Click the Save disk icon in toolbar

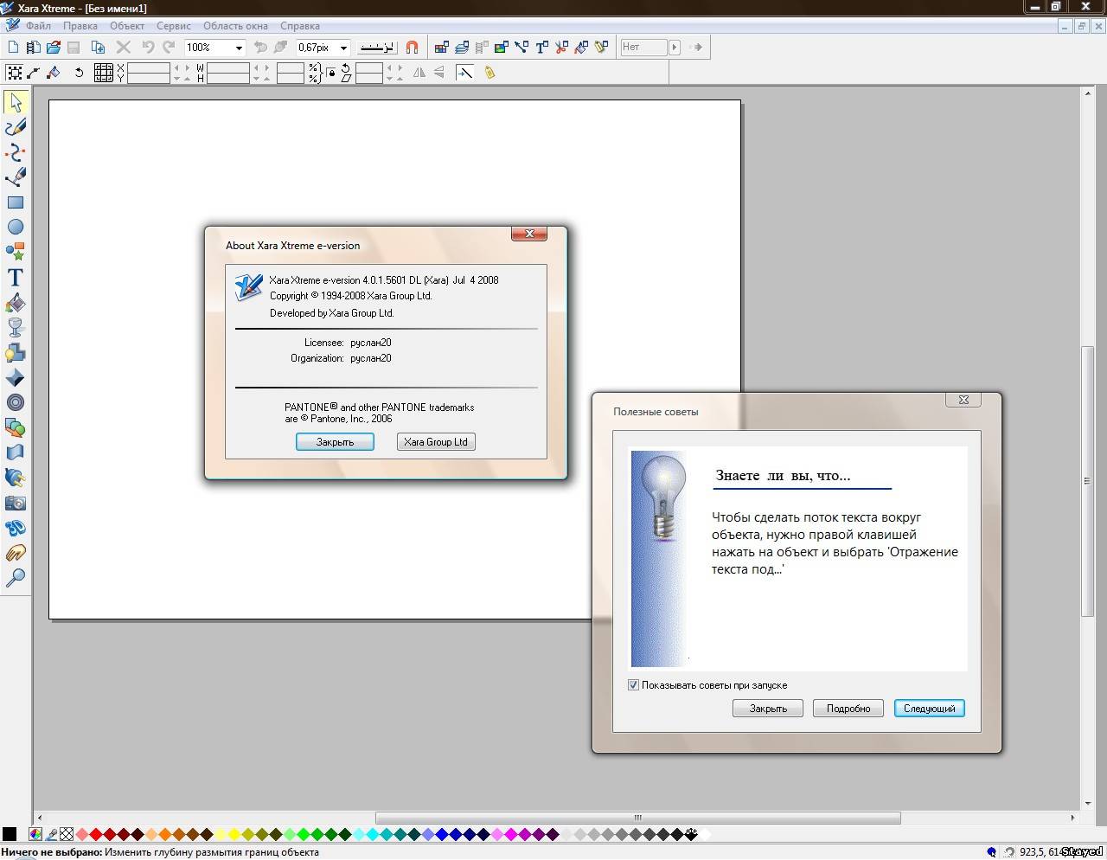[74, 47]
